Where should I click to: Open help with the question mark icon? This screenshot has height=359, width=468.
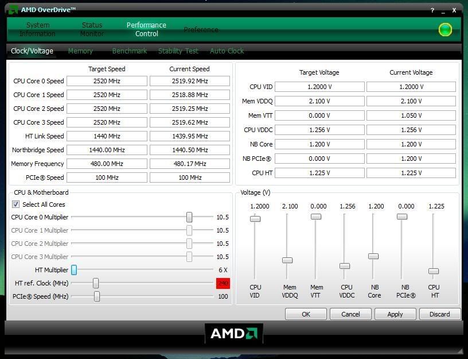coord(432,10)
